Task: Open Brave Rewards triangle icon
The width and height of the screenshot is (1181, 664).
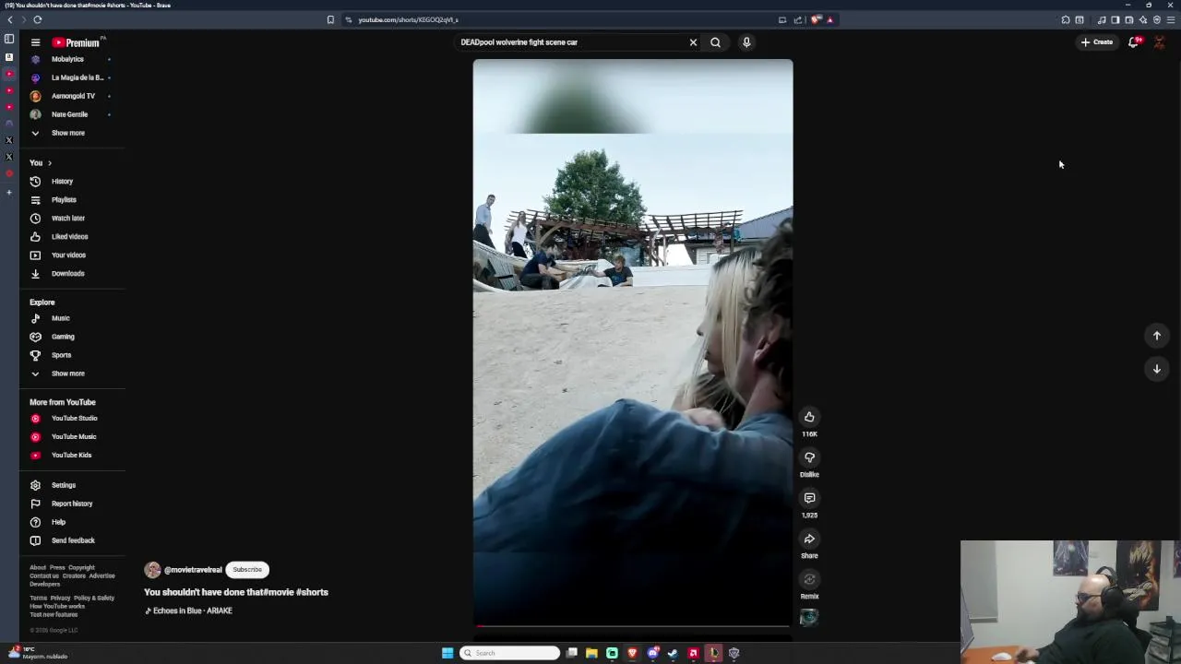Action: (x=829, y=19)
